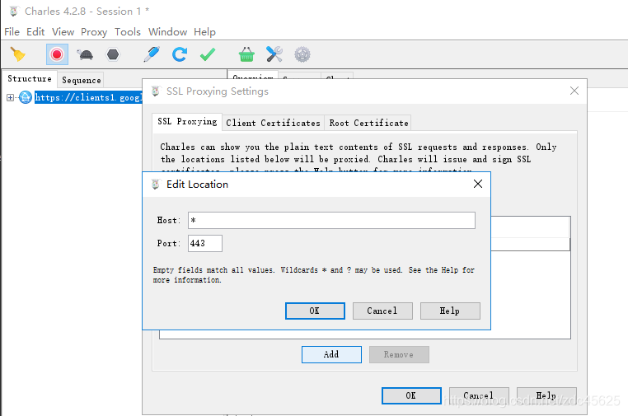
Task: Cancel the Edit Location dialog
Action: click(x=382, y=311)
